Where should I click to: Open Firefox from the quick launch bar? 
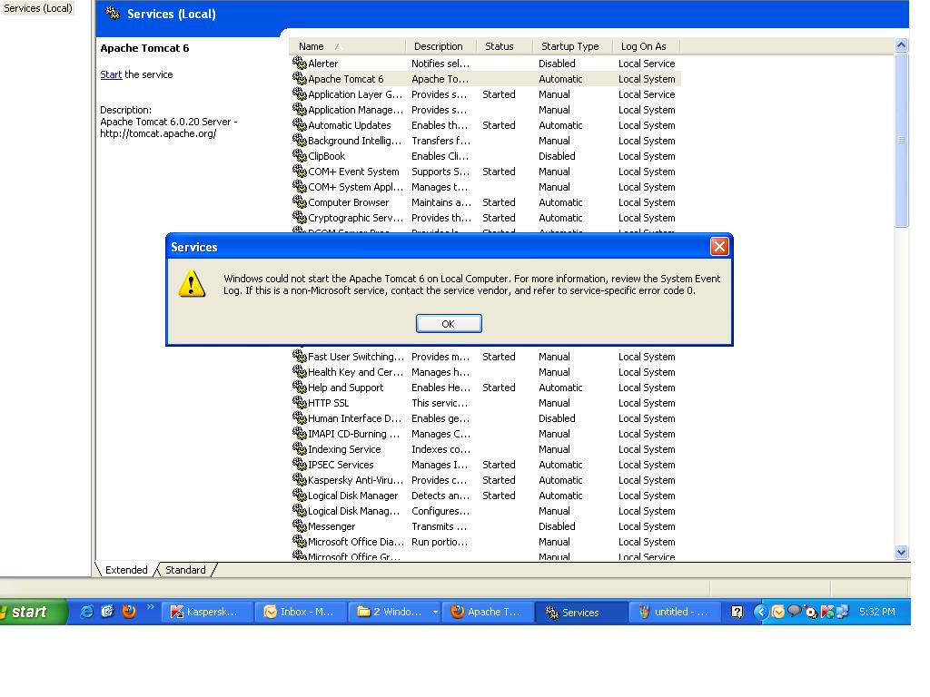point(129,611)
